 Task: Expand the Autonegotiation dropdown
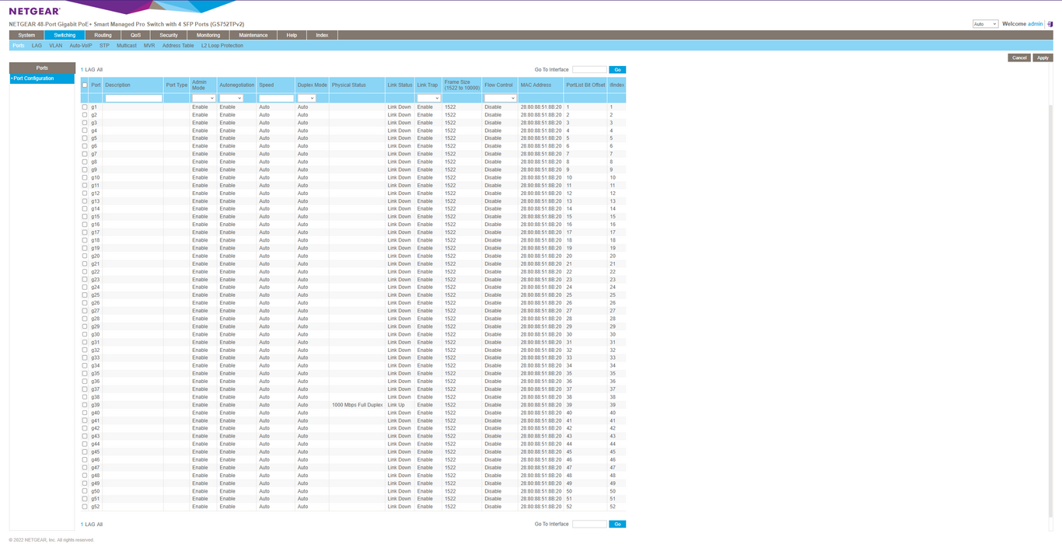[x=231, y=99]
